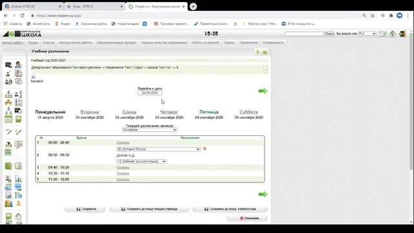The width and height of the screenshot is (414, 233).
Task: Open the green calendar icon in sidebar
Action: coord(8,119)
